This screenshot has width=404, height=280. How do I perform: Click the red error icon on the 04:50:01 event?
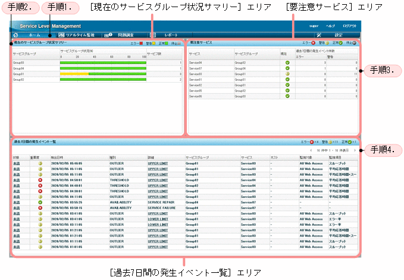pyautogui.click(x=40, y=180)
